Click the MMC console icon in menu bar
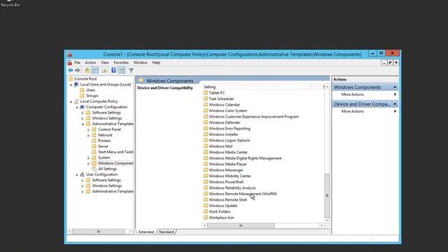This screenshot has height=252, width=448. [x=70, y=62]
